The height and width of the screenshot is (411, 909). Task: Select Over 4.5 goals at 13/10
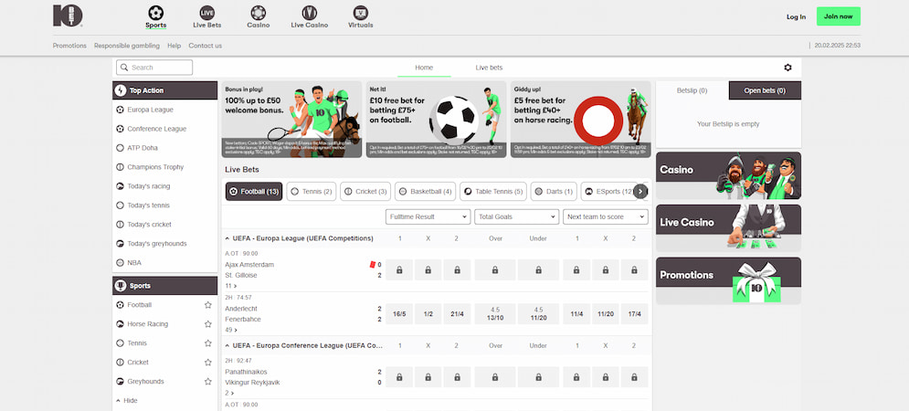(495, 313)
